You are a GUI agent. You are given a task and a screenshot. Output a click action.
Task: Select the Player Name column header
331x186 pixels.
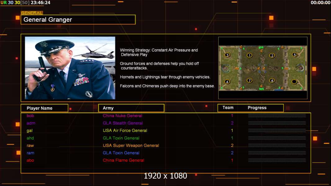pos(44,108)
